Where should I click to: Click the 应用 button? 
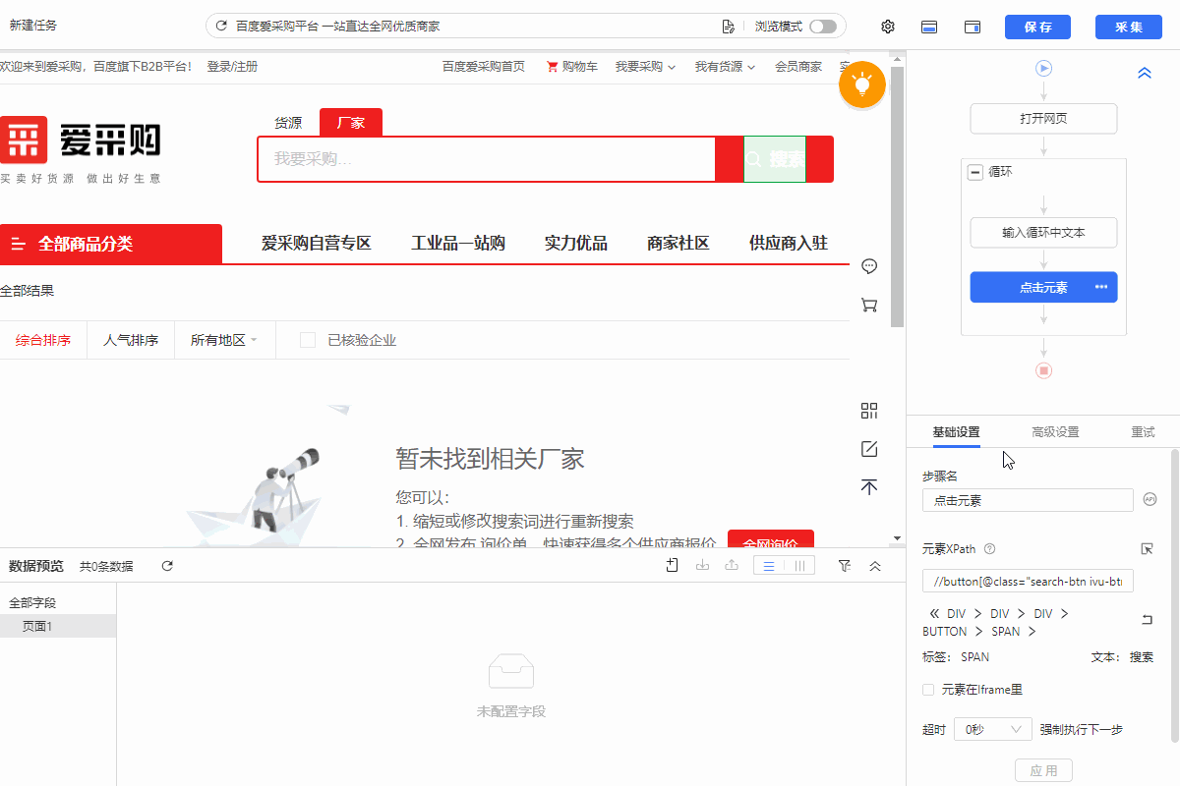[1043, 771]
